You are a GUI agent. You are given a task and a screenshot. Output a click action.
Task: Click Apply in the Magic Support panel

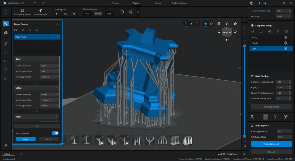[x=26, y=139]
